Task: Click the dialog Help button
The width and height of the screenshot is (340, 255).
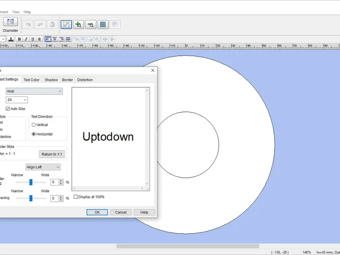Action: pyautogui.click(x=144, y=212)
